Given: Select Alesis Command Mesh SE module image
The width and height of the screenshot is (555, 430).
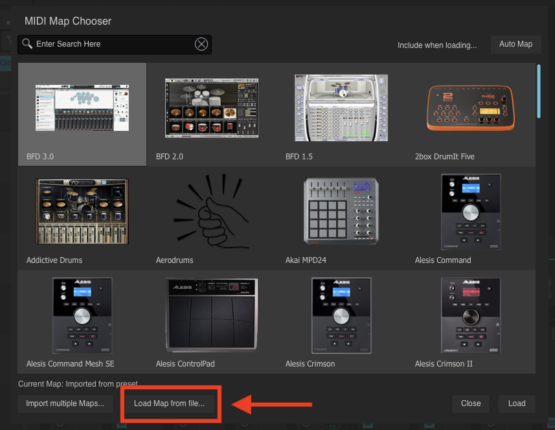Looking at the screenshot, I should tap(82, 315).
